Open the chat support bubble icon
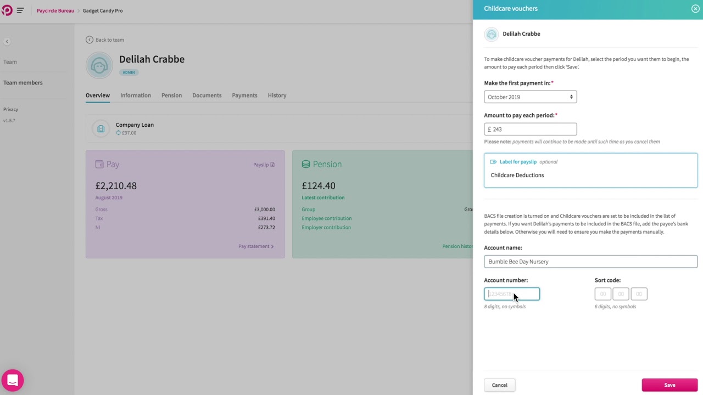 pyautogui.click(x=13, y=380)
